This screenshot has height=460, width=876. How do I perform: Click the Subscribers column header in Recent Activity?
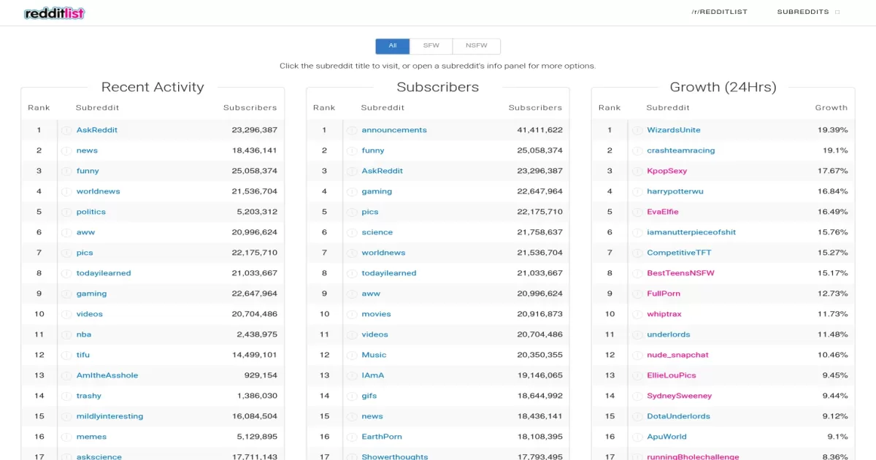[250, 107]
